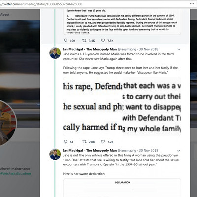Screen dimensions: 197x197
Task: Open Ian Madrigal avatar on Maria tweet
Action: coord(55,53)
